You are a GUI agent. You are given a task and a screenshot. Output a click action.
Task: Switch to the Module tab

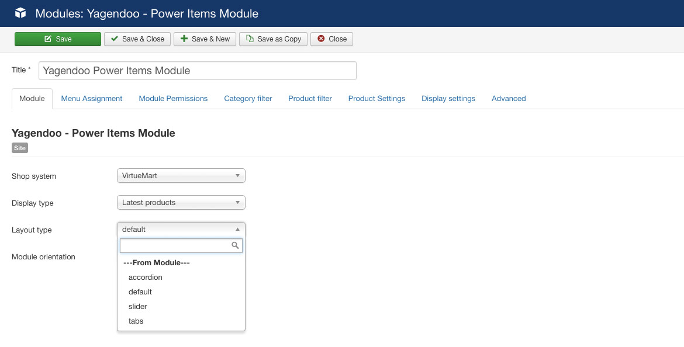click(x=32, y=99)
